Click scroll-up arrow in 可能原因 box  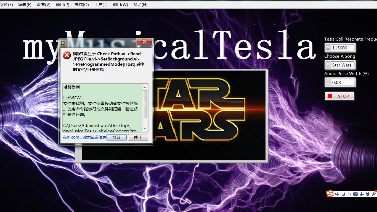click(145, 87)
